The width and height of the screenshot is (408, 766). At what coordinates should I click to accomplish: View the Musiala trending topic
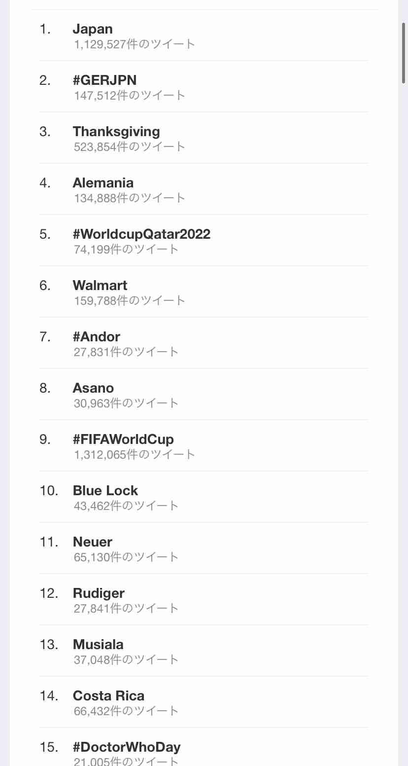tap(98, 645)
